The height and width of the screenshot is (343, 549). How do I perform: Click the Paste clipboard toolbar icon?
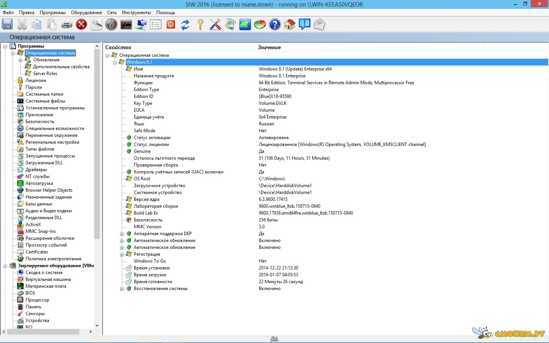pyautogui.click(x=51, y=25)
